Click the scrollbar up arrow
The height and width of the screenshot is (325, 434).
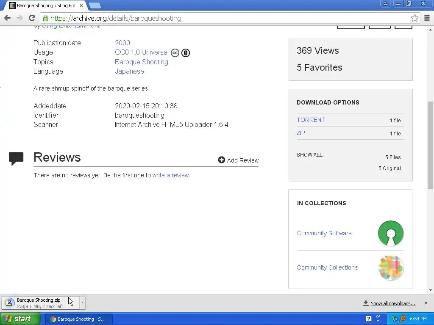click(x=431, y=29)
